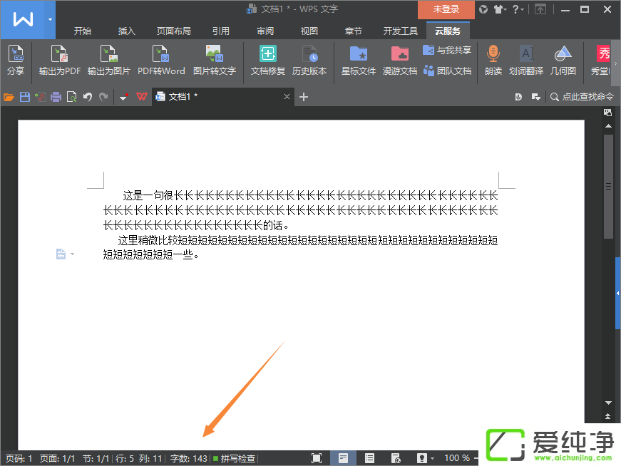This screenshot has width=621, height=466.
Task: Switch to the 插入 ribbon tab
Action: [x=126, y=31]
